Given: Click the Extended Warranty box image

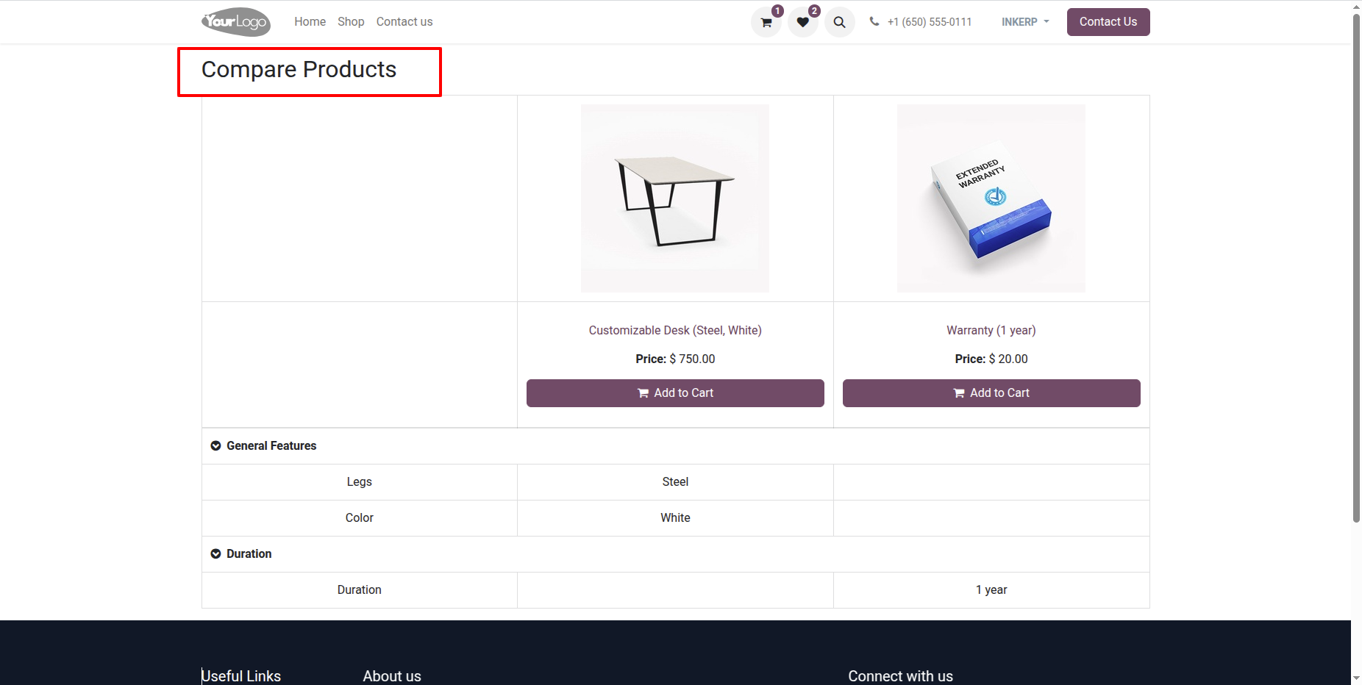Looking at the screenshot, I should (x=991, y=198).
